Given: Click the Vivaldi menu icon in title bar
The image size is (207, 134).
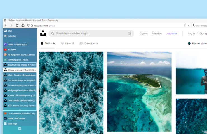Looking at the screenshot, I should click(5, 20).
